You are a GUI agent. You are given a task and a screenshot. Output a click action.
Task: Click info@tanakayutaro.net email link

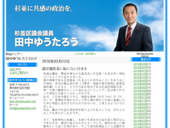23,108
